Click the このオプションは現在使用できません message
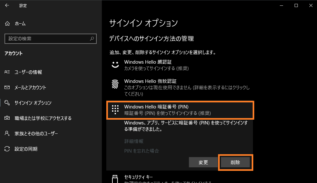The width and height of the screenshot is (317, 183). [187, 91]
